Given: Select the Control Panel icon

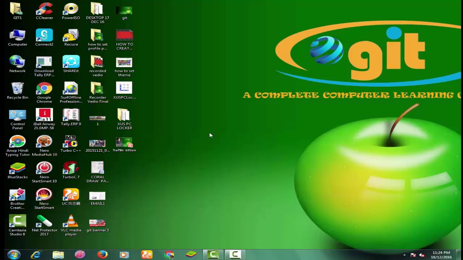Looking at the screenshot, I should [x=17, y=120].
